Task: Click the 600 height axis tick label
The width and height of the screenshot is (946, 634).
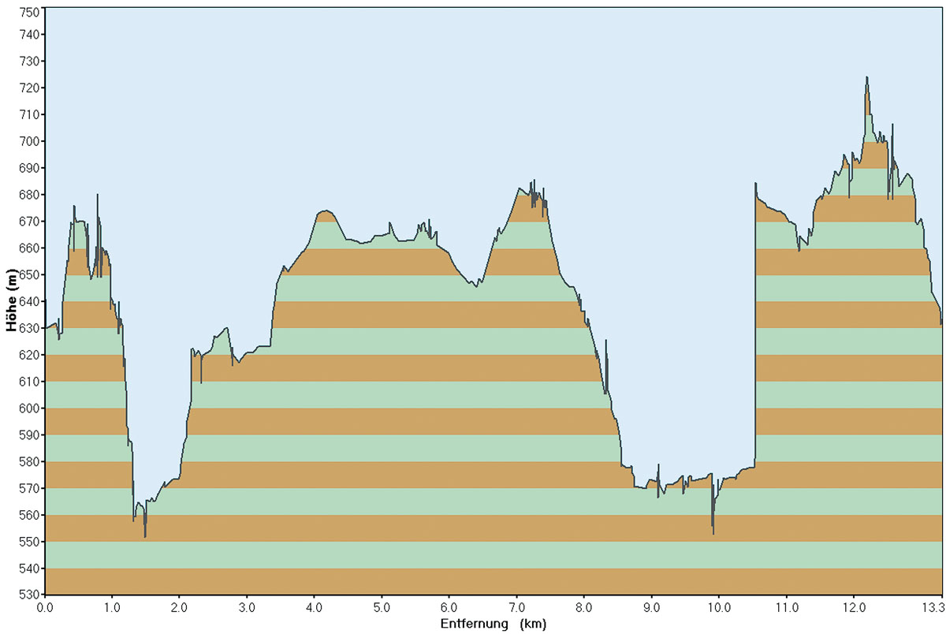Action: [x=27, y=408]
